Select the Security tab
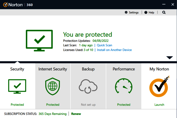The image size is (177, 118). click(17, 69)
